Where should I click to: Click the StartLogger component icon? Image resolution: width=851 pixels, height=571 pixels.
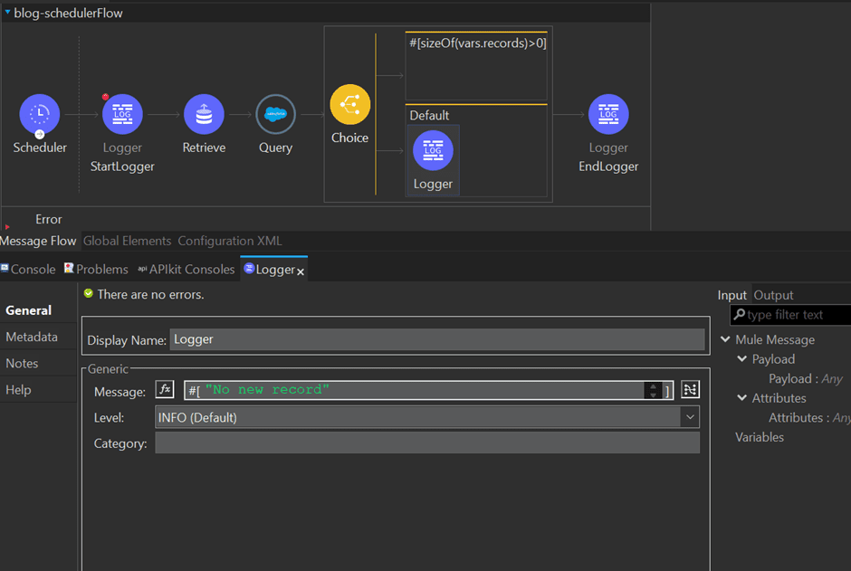(x=122, y=113)
